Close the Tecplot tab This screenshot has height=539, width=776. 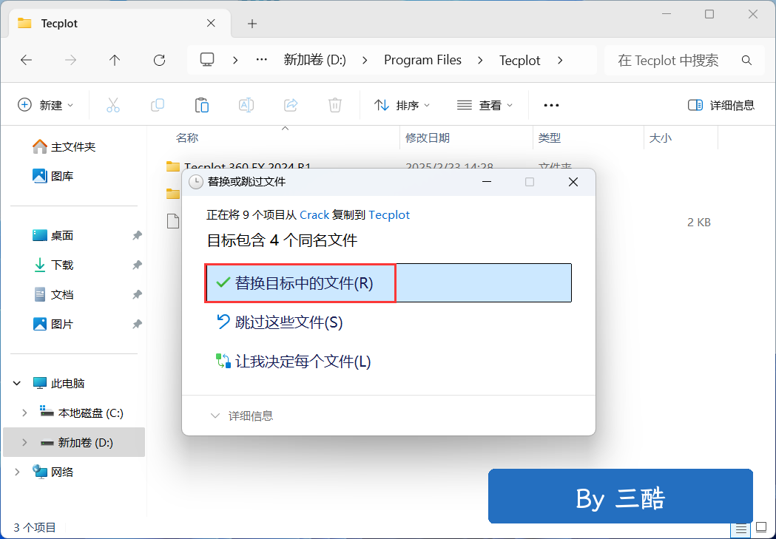click(211, 23)
